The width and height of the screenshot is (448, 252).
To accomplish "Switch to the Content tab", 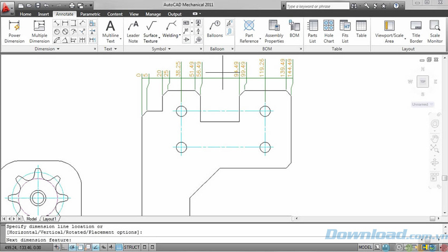I will tap(115, 14).
